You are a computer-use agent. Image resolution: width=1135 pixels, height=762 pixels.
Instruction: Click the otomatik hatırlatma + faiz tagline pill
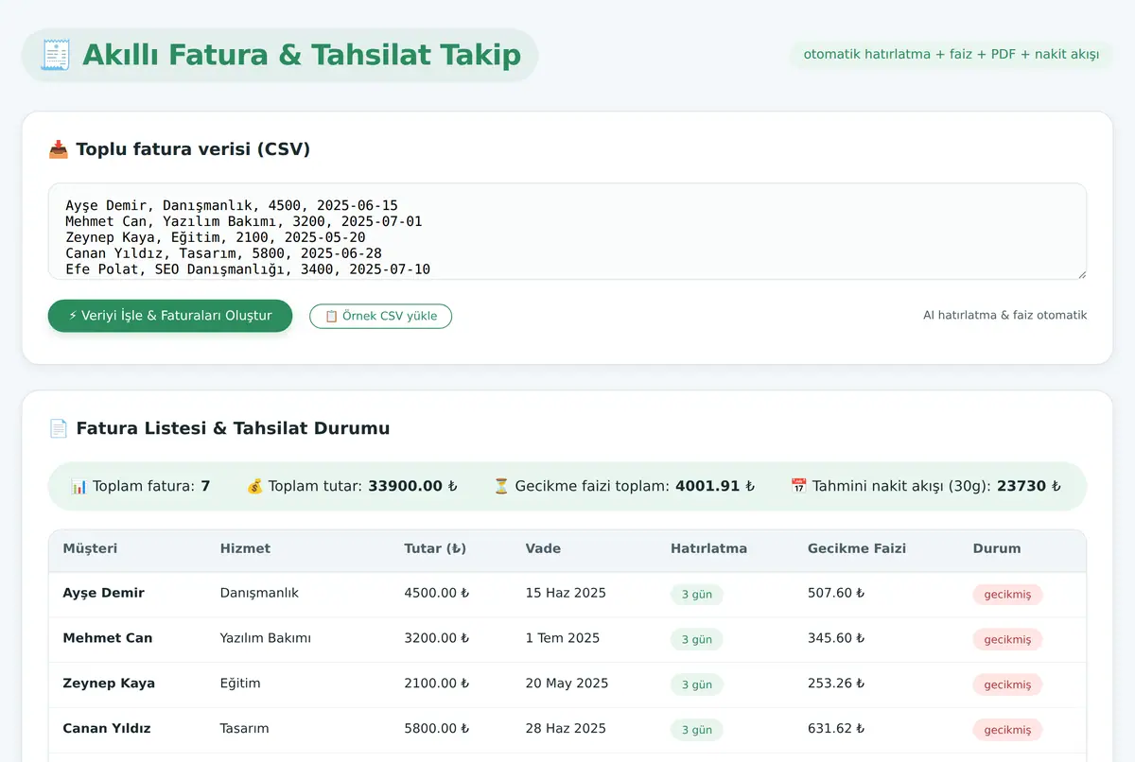click(952, 55)
